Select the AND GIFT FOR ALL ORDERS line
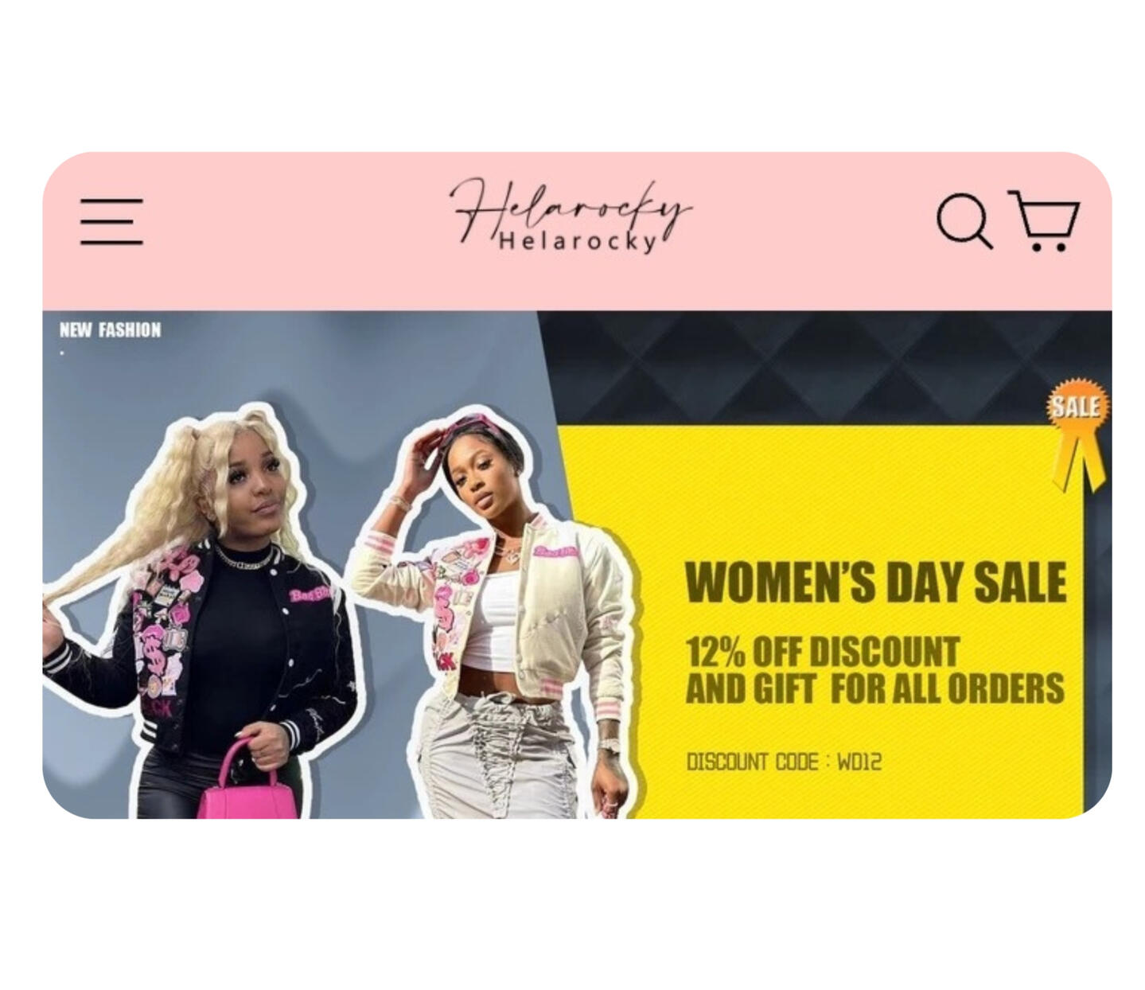The height and width of the screenshot is (990, 1145). click(x=874, y=688)
